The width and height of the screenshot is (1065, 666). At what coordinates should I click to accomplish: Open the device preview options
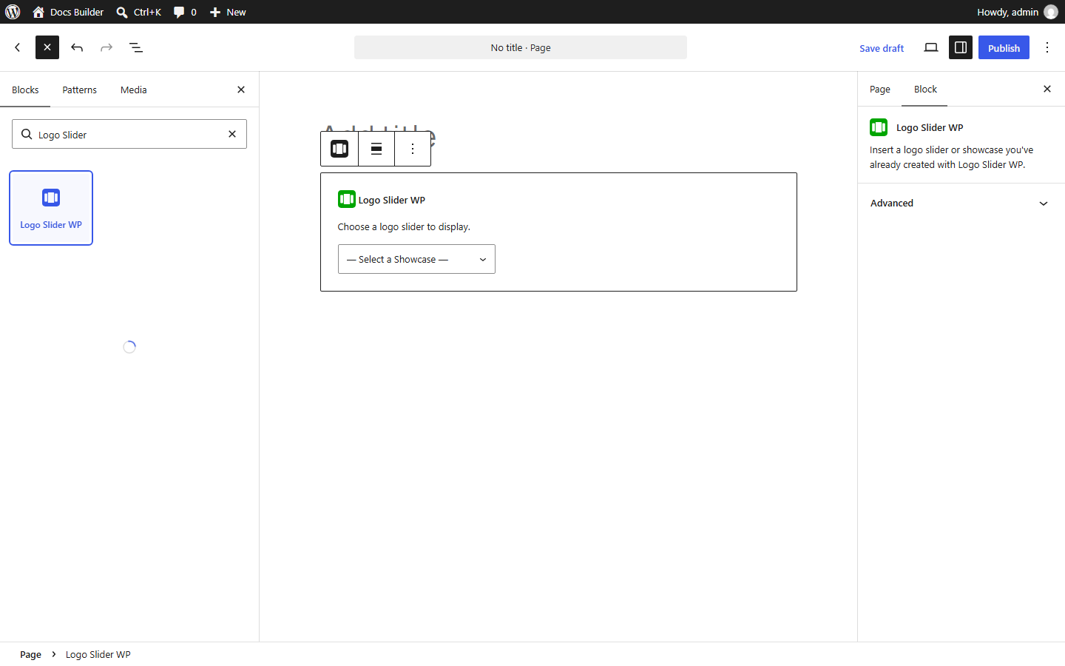click(931, 47)
